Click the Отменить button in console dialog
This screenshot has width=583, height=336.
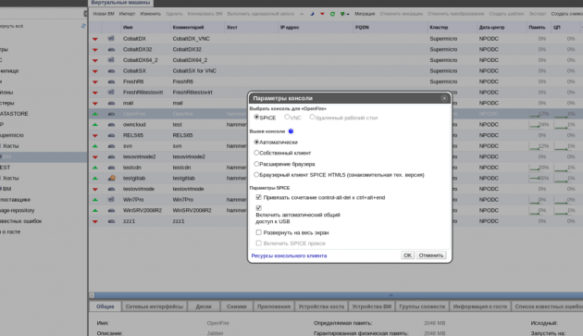431,255
